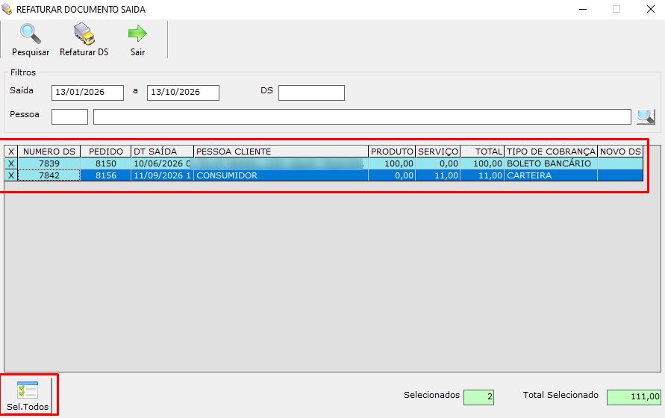This screenshot has height=418, width=665.
Task: Click the SERVIÇO column header
Action: tap(437, 152)
